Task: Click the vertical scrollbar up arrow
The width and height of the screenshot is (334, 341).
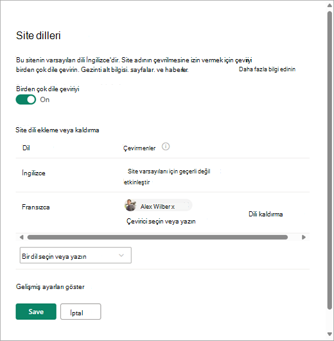Action: 330,5
